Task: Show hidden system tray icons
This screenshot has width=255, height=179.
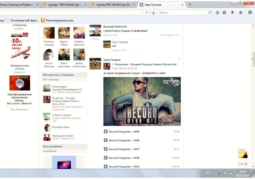Action: coord(214,173)
